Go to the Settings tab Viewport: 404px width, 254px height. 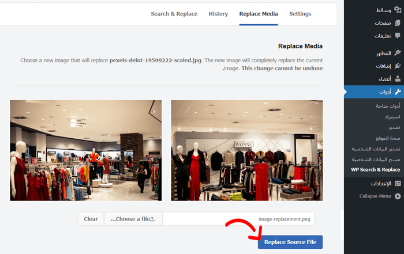coord(300,14)
